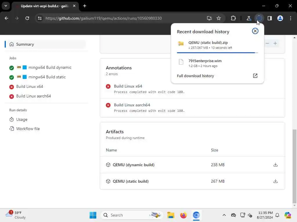The height and width of the screenshot is (222, 297).
Task: Click the QEMU (static build) artifact name
Action: point(131,181)
